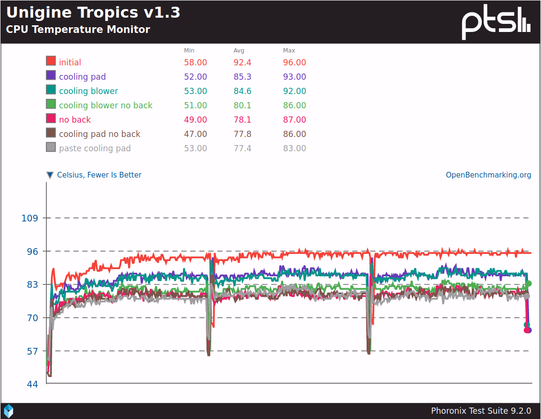Click the Phoronix Test Suite 9.2.0 text
This screenshot has width=541, height=419.
point(481,411)
